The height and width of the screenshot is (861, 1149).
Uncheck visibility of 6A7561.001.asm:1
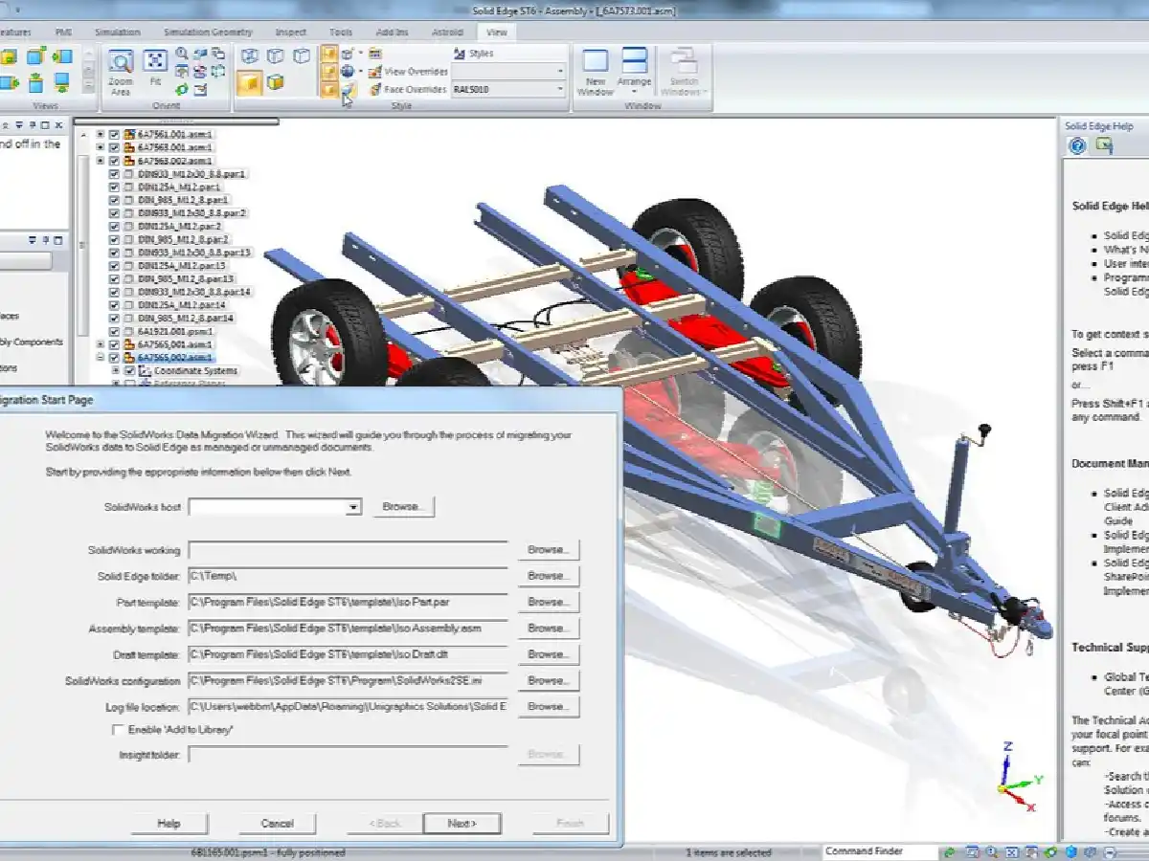tap(115, 135)
